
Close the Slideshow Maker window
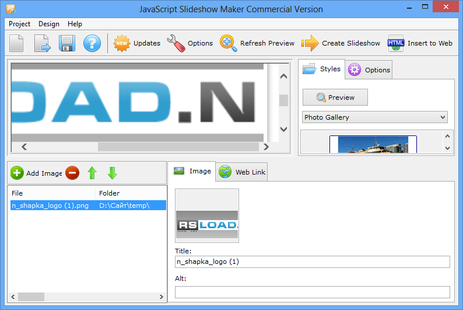[446, 6]
